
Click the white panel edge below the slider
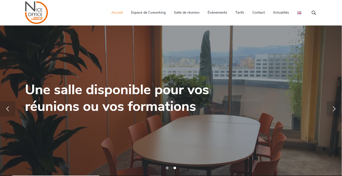click(55, 175)
